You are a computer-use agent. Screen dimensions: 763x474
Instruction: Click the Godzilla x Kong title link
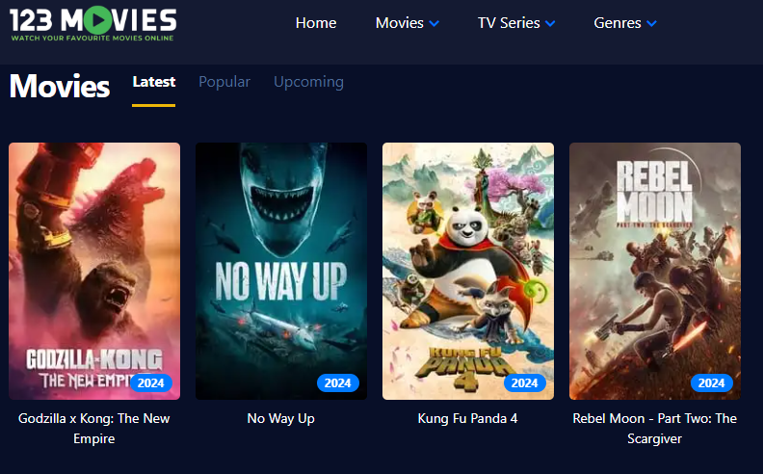pos(93,429)
